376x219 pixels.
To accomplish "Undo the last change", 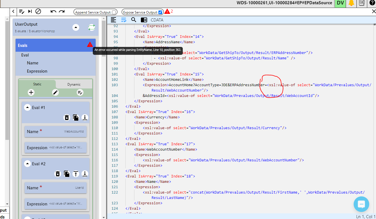I will [53, 12].
